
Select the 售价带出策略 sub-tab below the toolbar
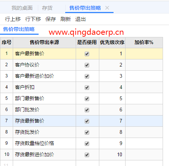[19, 29]
